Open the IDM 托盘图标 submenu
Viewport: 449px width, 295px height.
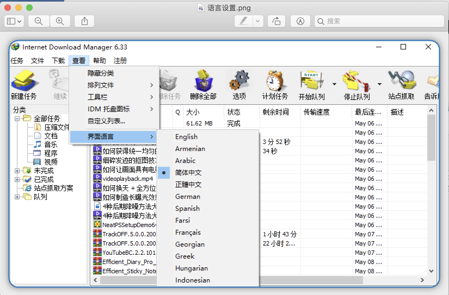point(114,109)
